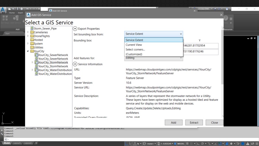Switch to the Layout2 tab
The height and width of the screenshot is (146, 259).
tap(28, 143)
